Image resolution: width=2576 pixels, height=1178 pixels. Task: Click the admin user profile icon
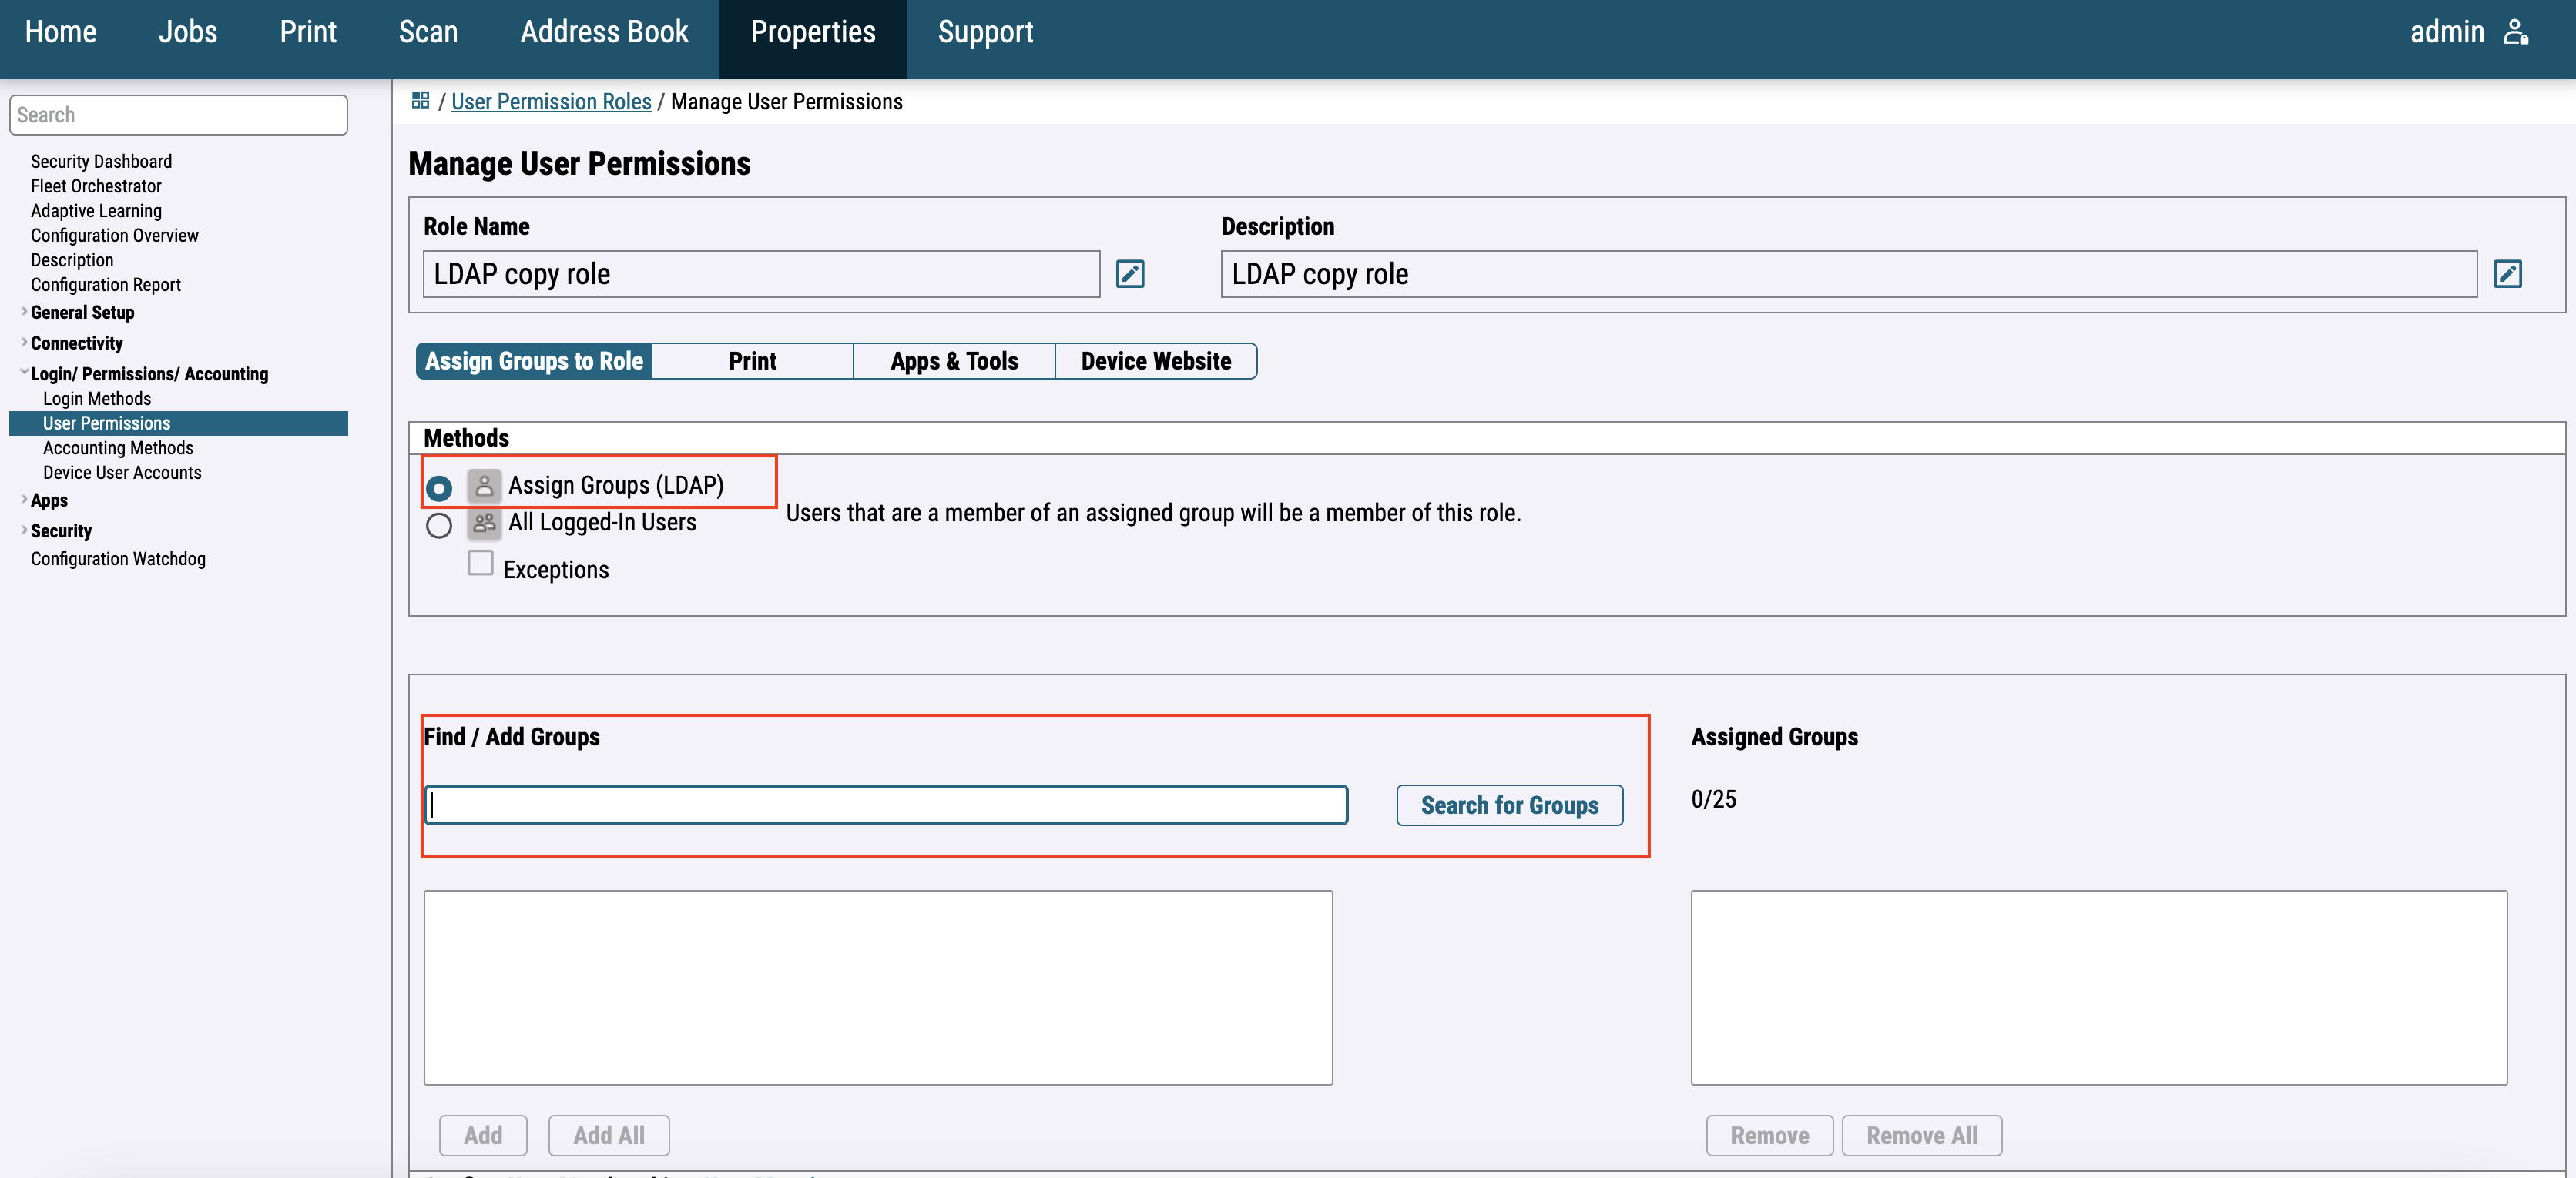click(x=2516, y=32)
